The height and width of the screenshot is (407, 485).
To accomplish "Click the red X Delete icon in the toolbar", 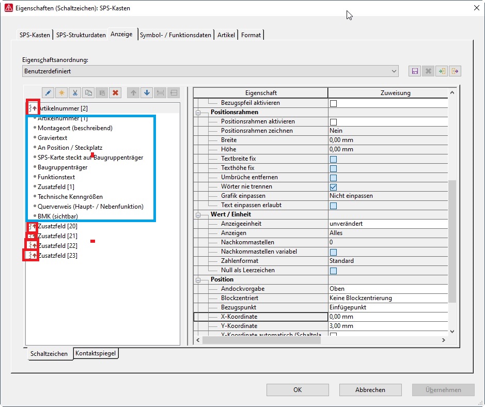I will [115, 93].
